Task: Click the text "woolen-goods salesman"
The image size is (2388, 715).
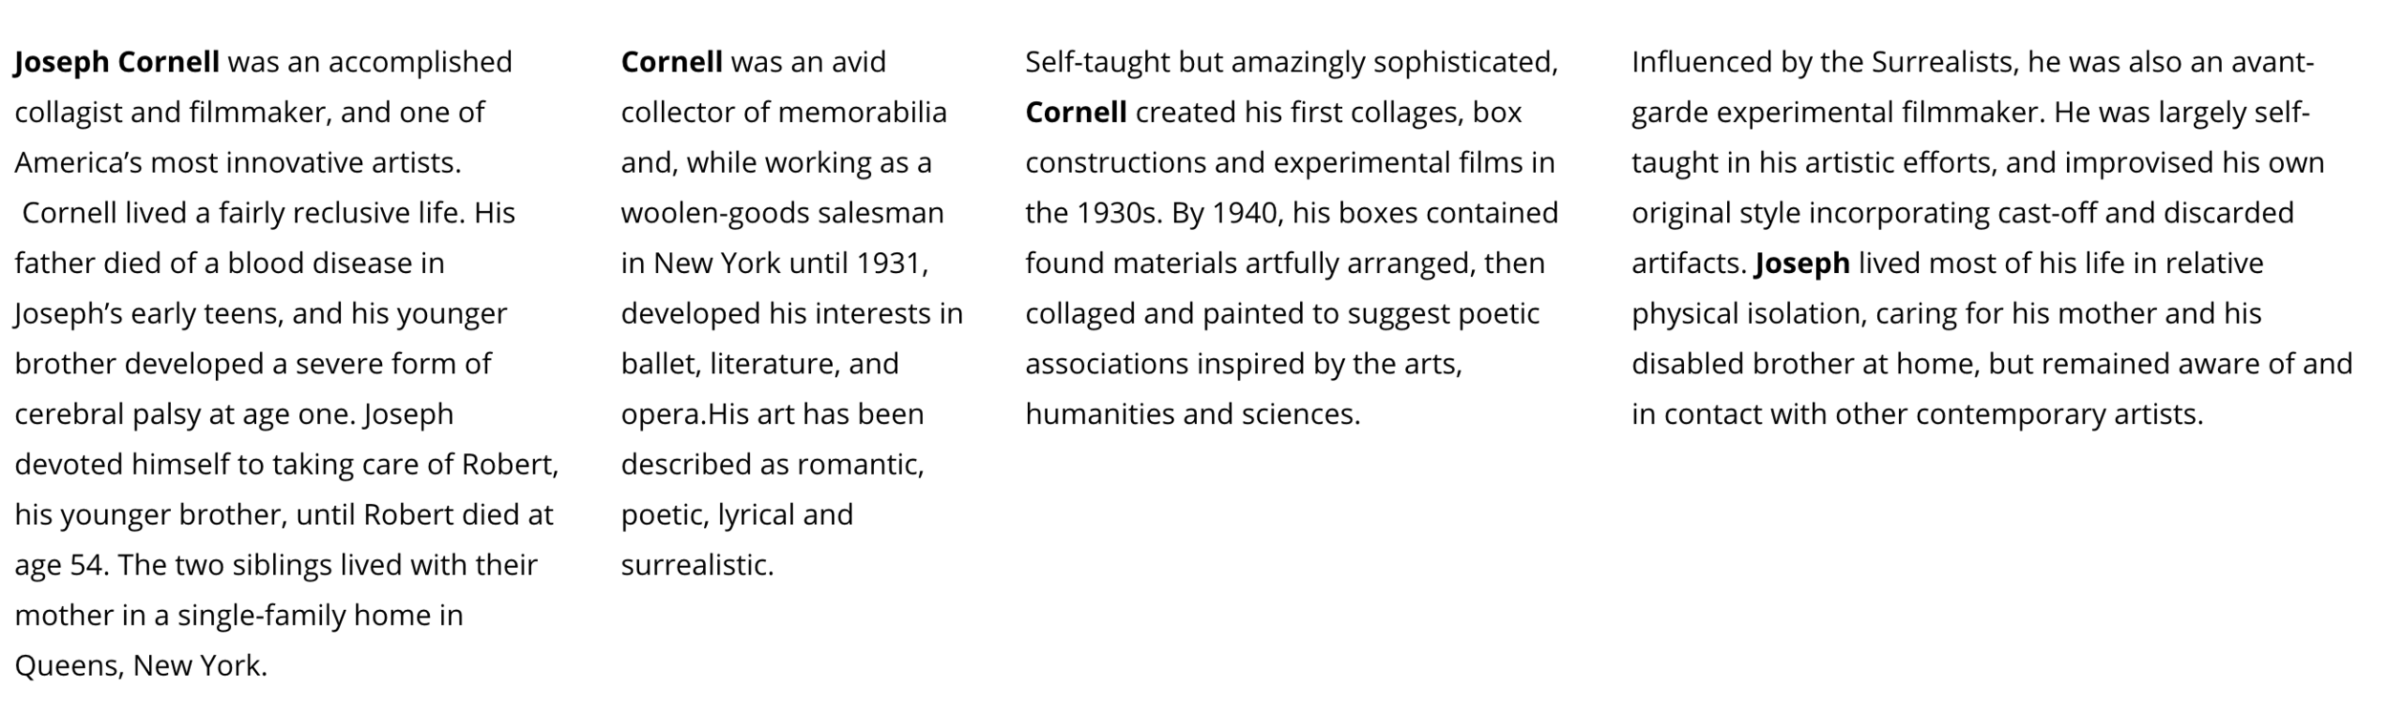Action: 782,213
